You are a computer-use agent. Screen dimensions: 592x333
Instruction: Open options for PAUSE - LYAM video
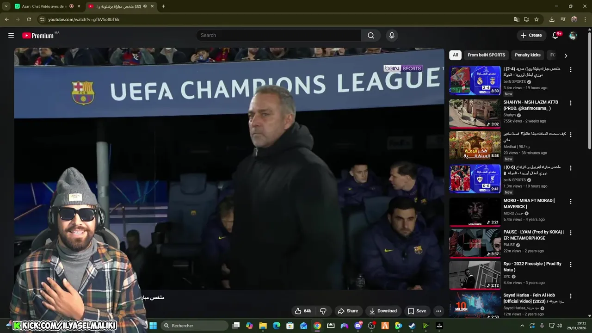[570, 233]
